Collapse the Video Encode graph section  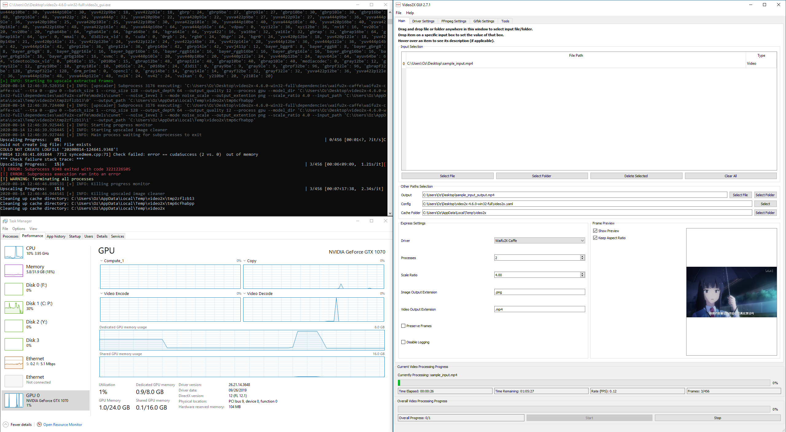[x=101, y=293]
